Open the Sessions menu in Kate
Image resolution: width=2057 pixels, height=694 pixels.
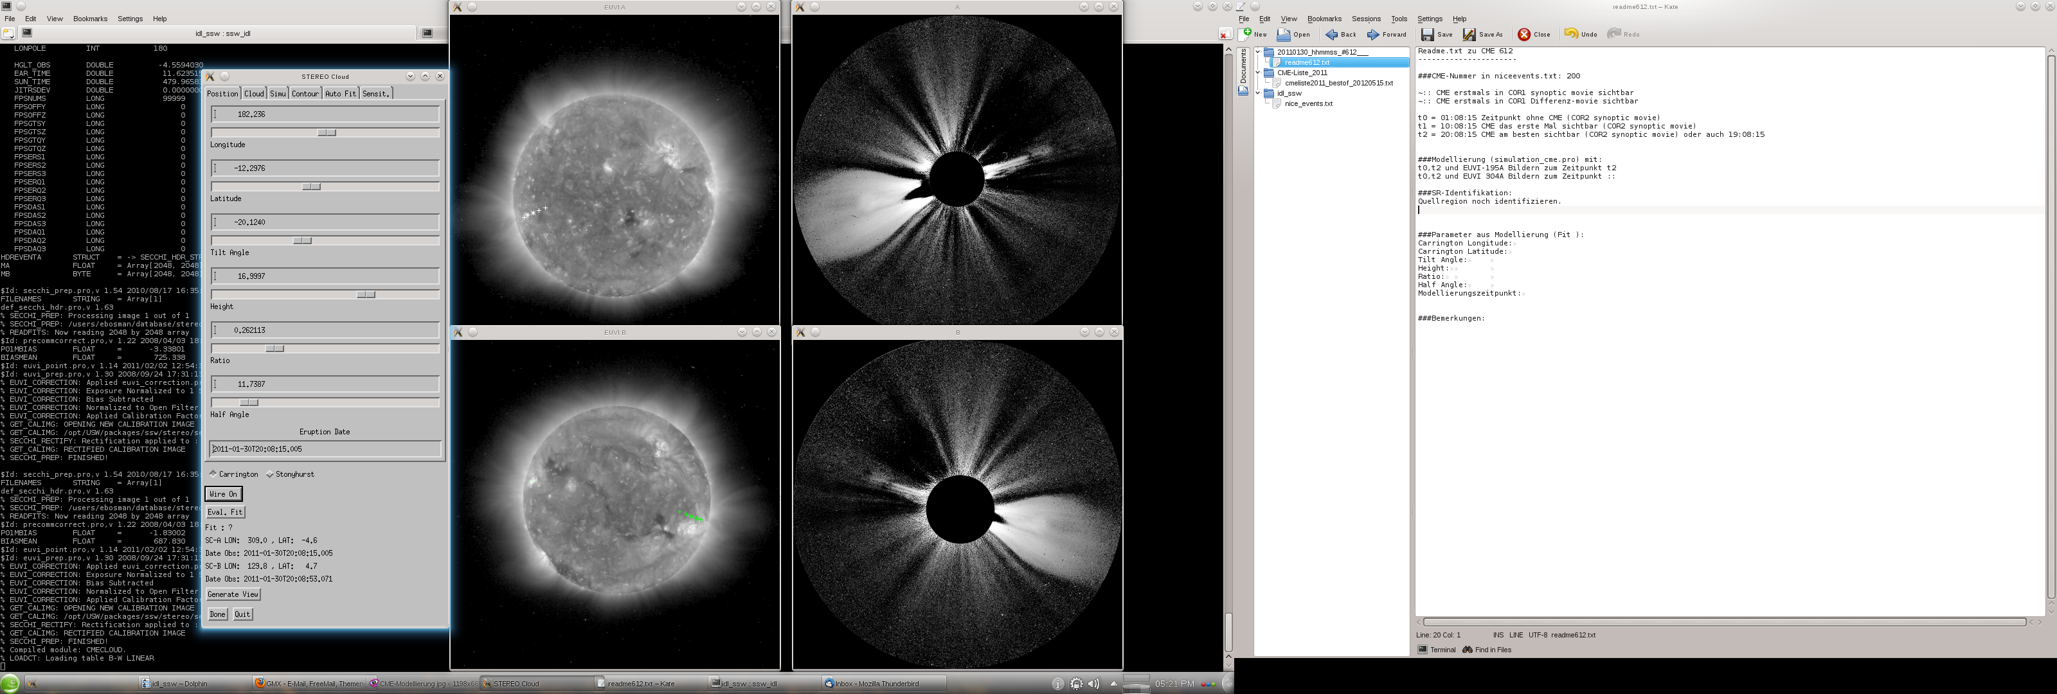pos(1365,19)
